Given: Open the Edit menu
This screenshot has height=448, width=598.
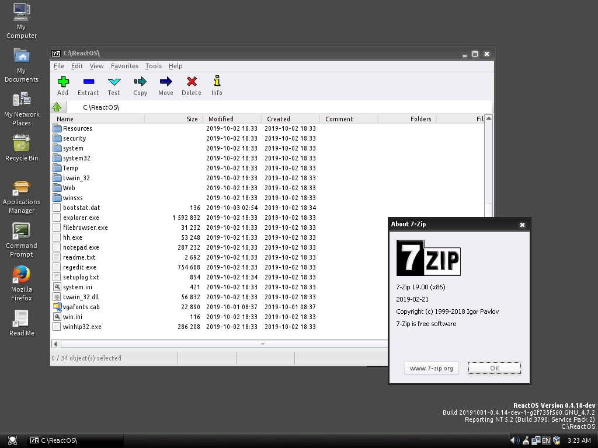Looking at the screenshot, I should point(77,66).
